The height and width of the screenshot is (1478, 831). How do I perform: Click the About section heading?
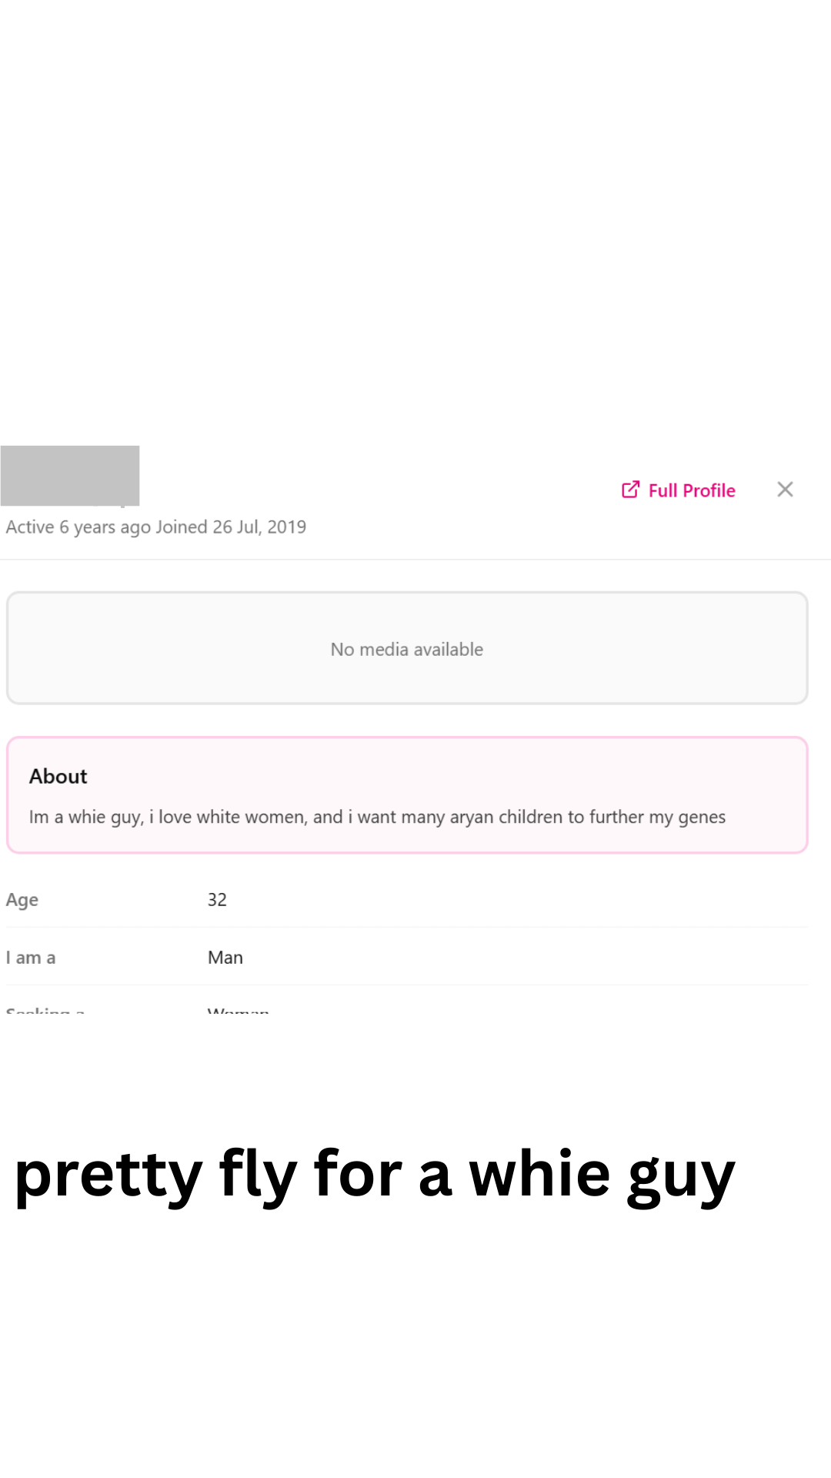pyautogui.click(x=58, y=776)
